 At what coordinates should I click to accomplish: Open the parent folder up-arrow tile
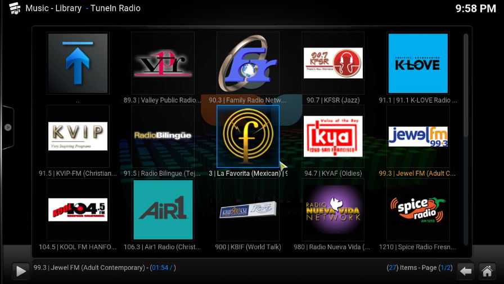pyautogui.click(x=78, y=63)
